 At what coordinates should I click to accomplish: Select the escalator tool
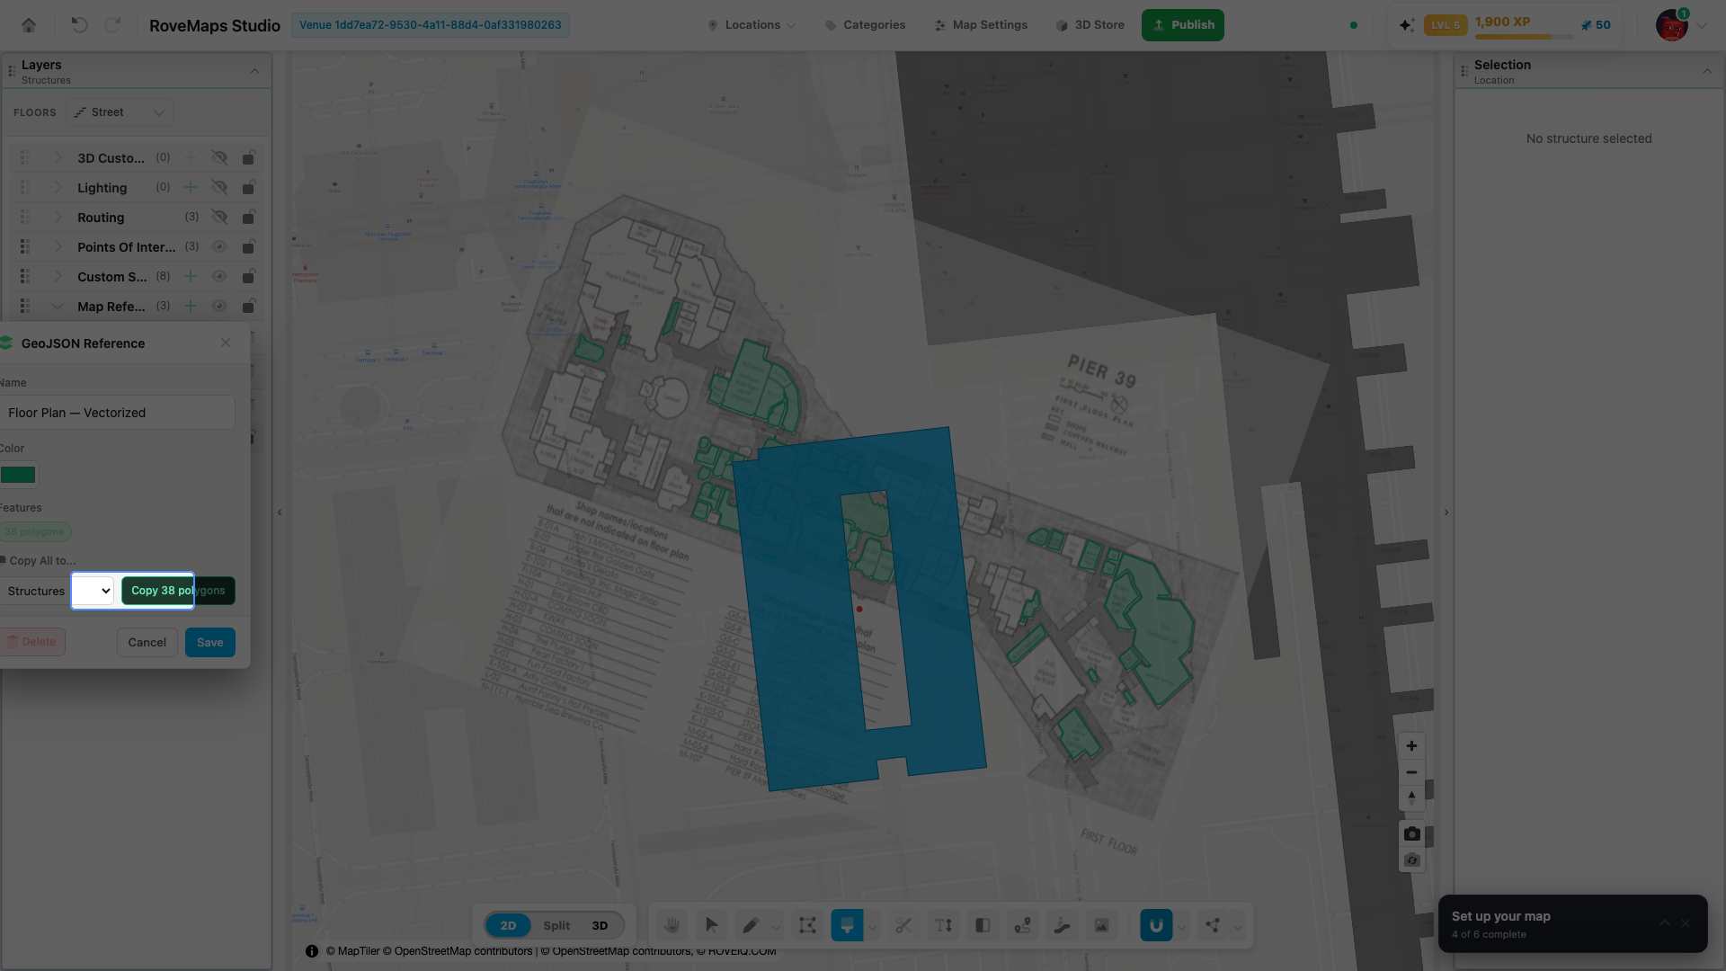click(1062, 925)
